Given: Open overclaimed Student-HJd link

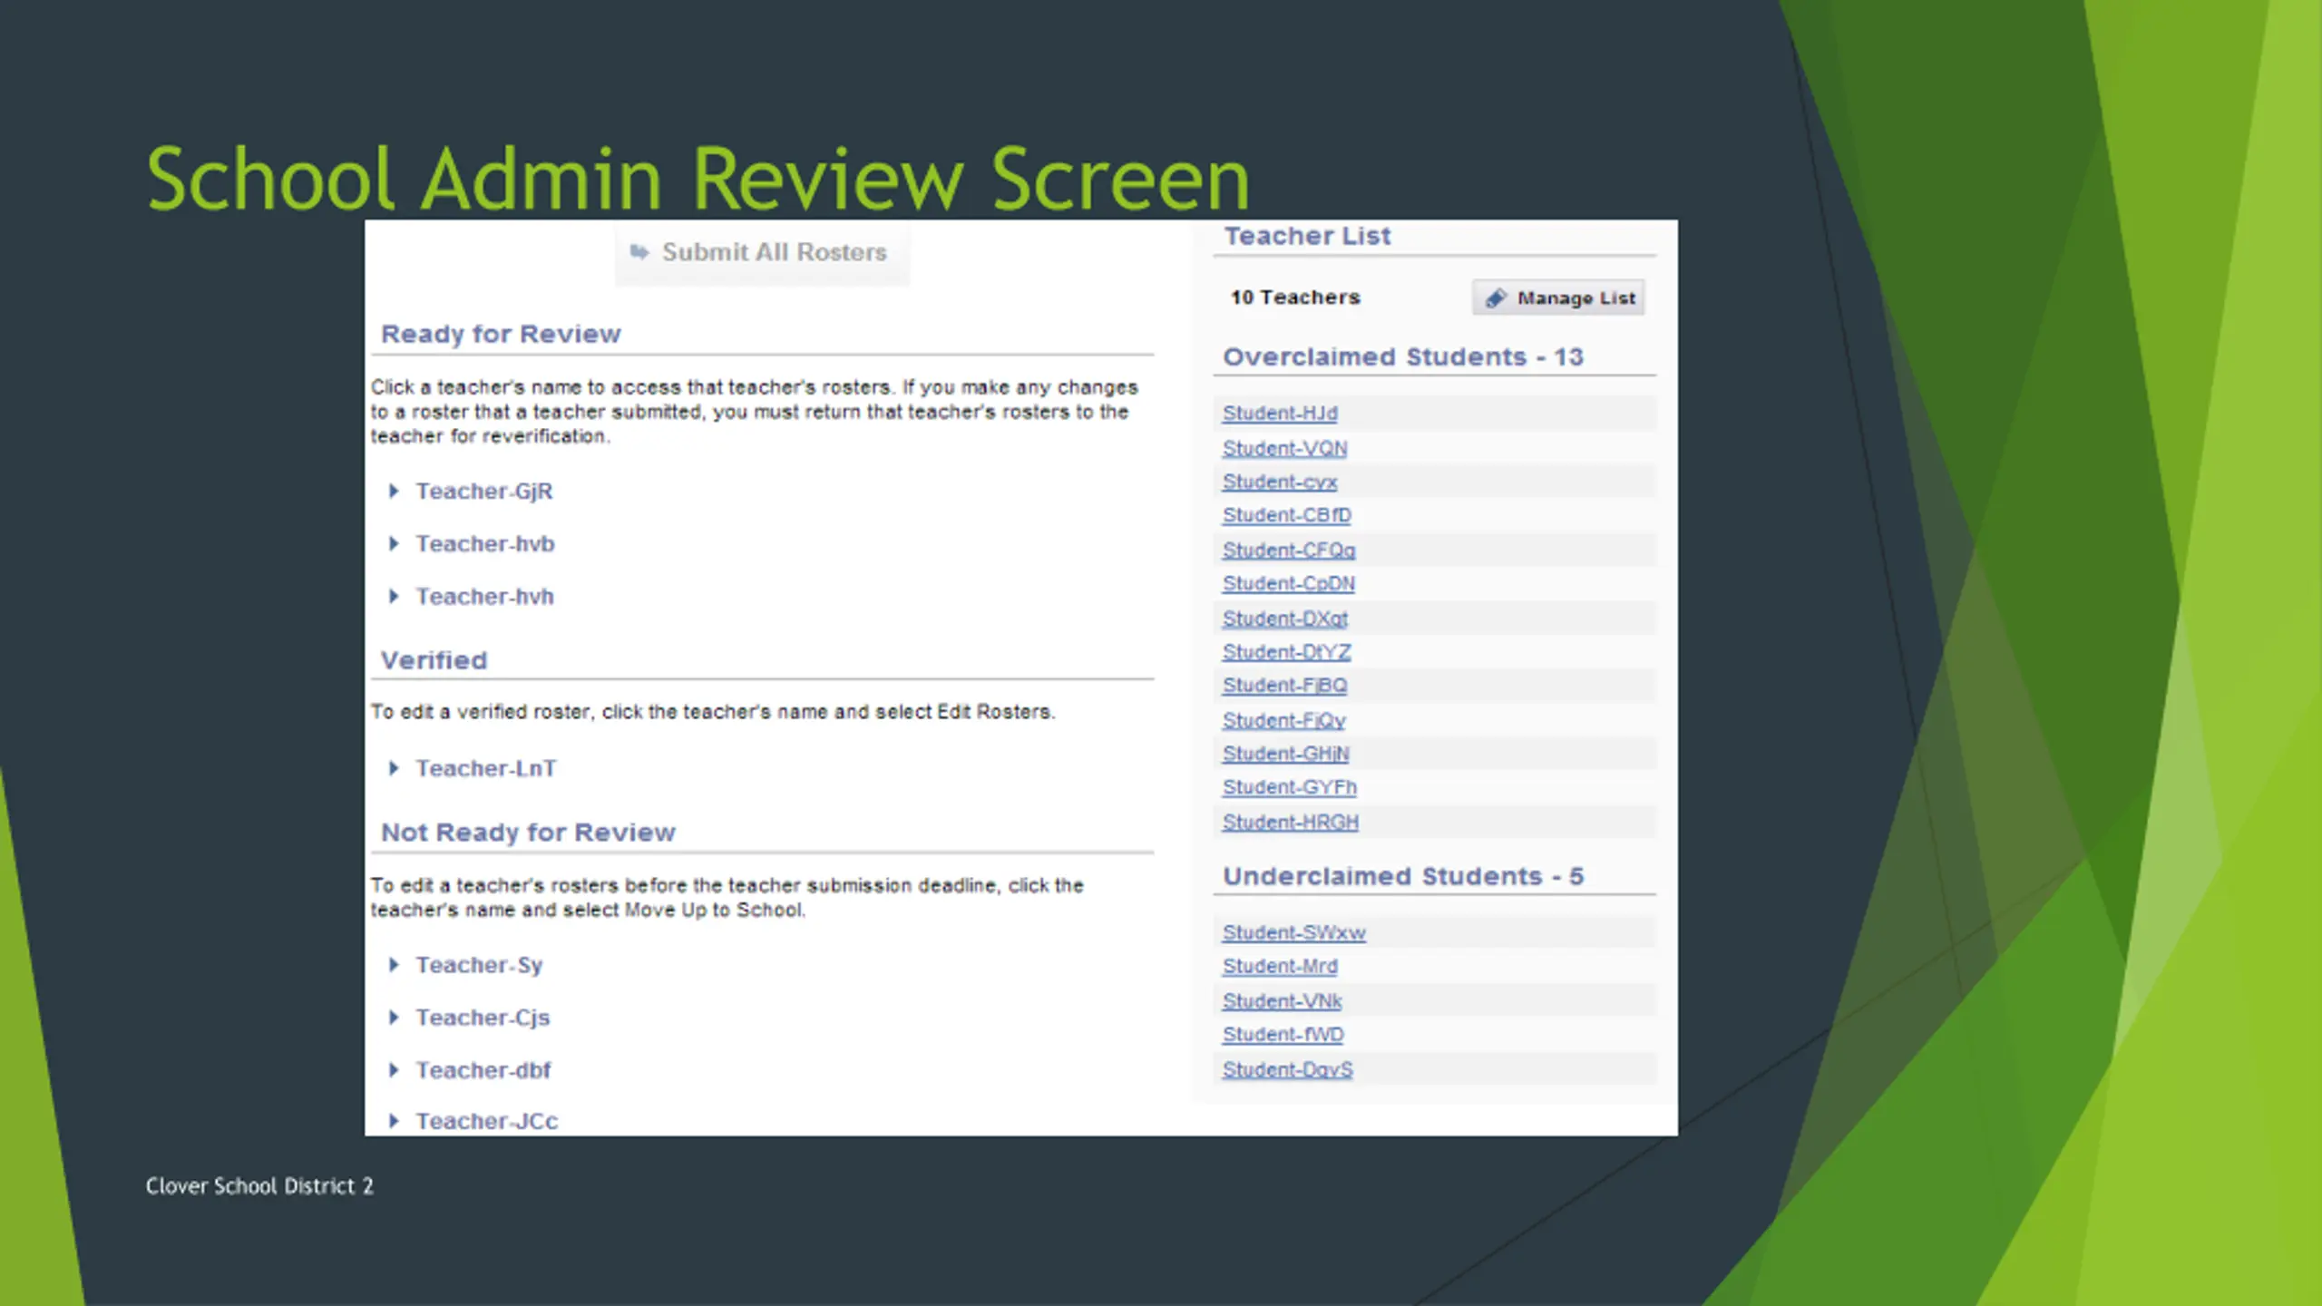Looking at the screenshot, I should click(1280, 414).
